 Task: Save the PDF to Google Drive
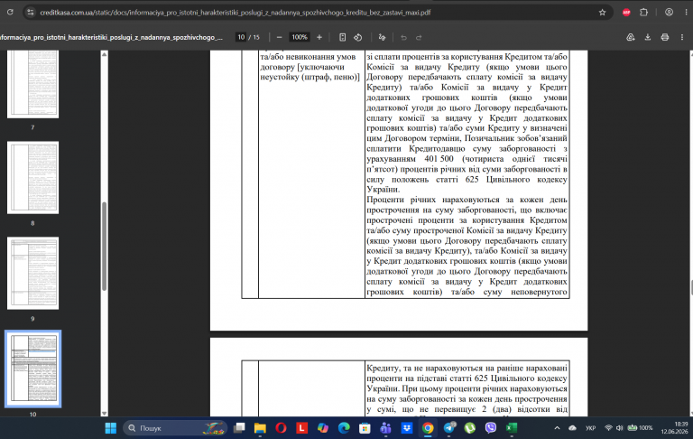click(x=631, y=37)
